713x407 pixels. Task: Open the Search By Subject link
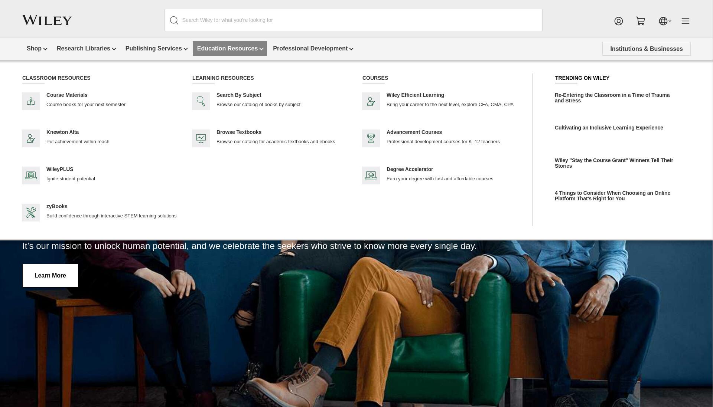(239, 95)
